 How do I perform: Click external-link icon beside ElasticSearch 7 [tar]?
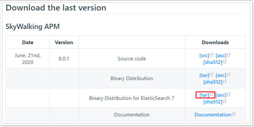tap(211, 94)
